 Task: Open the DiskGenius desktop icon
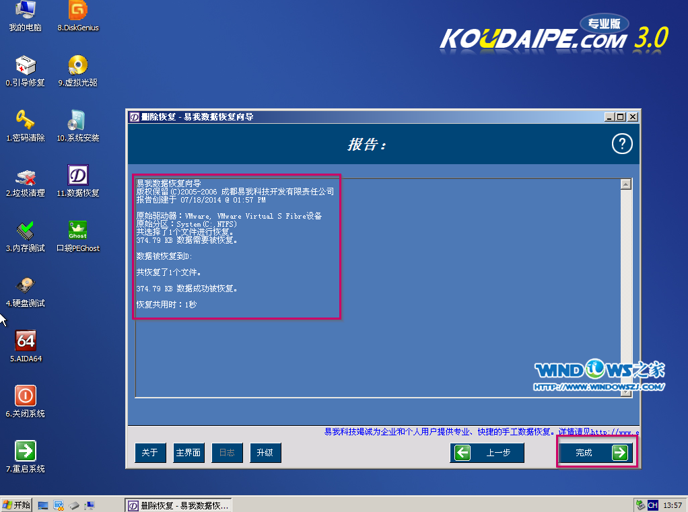[x=78, y=11]
